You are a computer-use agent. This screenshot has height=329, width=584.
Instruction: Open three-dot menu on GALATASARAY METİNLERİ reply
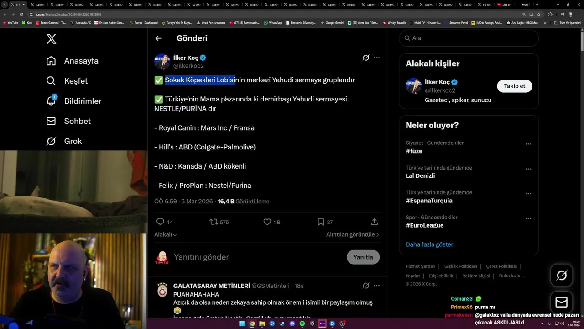click(x=376, y=286)
